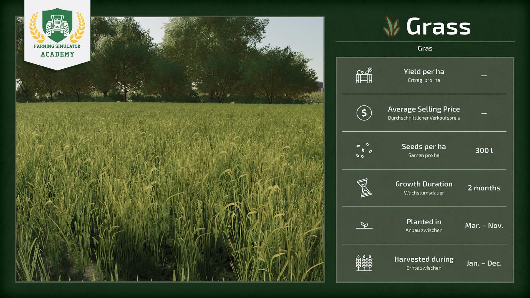Select the 'Average Selling Price' label
This screenshot has height=298, width=530.
click(424, 109)
